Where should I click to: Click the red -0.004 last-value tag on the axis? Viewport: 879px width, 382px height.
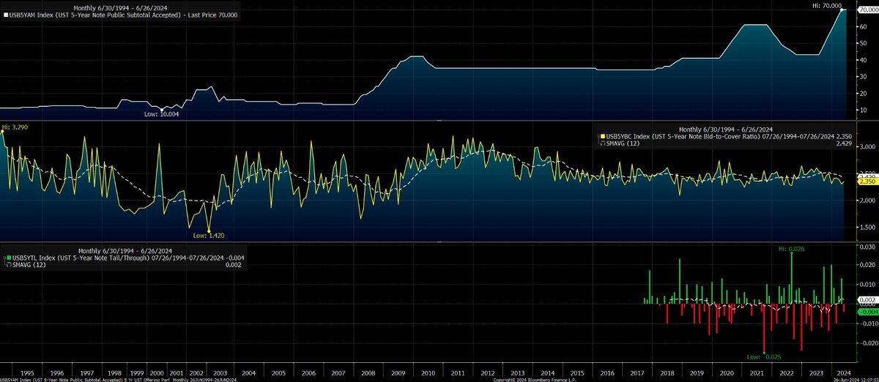[867, 312]
